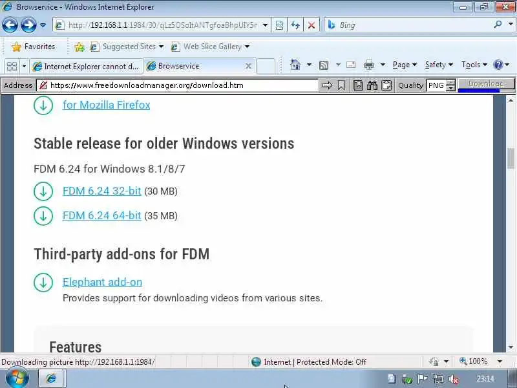Click the search magnifier icon

click(498, 25)
